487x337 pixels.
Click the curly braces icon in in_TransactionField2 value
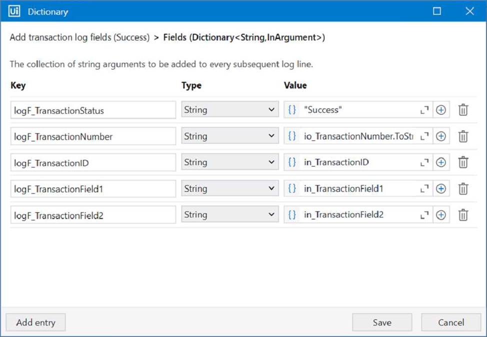(292, 215)
